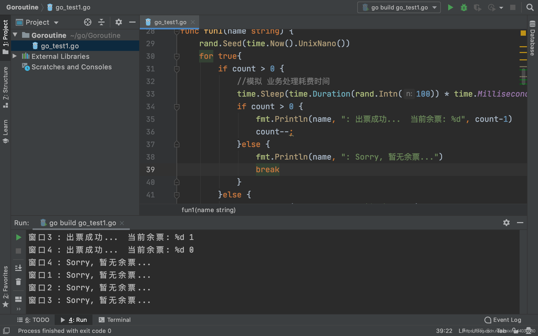
Task: Open the profiler run icon
Action: pos(492,7)
